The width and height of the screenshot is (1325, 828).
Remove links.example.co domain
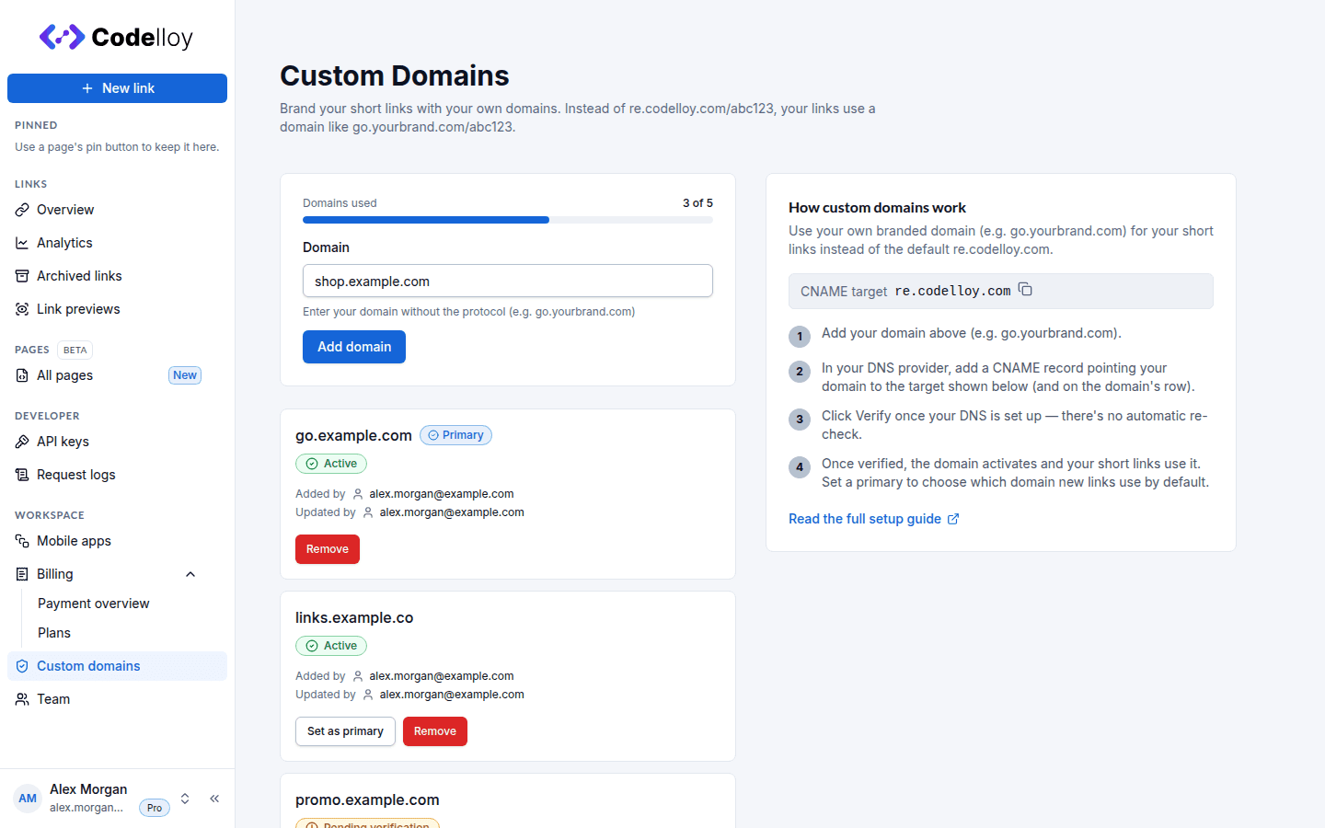(435, 731)
